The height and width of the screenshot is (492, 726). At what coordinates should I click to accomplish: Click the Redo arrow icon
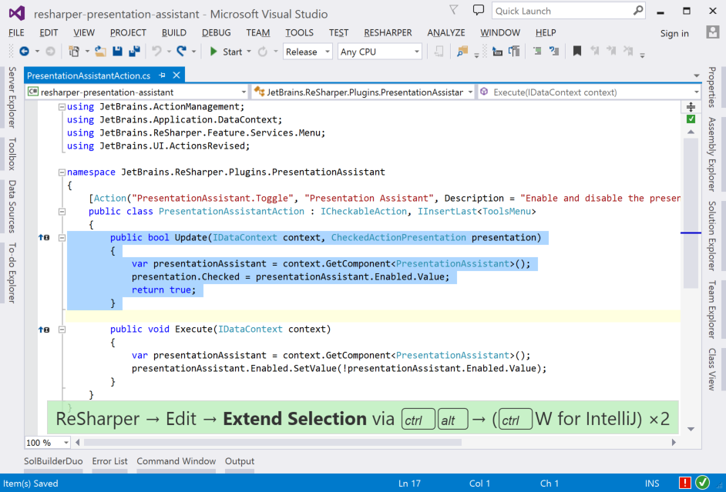click(x=182, y=52)
